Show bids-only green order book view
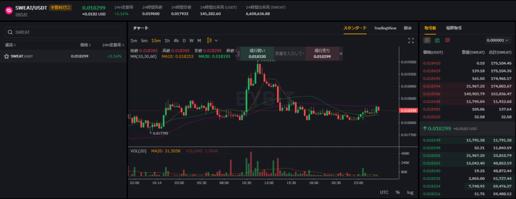The height and width of the screenshot is (199, 516). pyautogui.click(x=437, y=40)
